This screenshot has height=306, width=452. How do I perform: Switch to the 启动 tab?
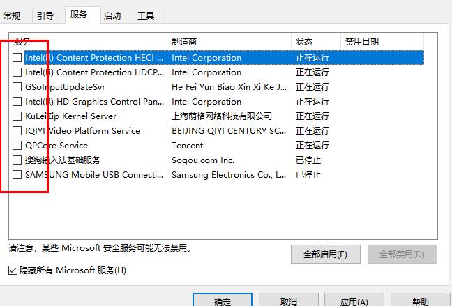pyautogui.click(x=112, y=15)
